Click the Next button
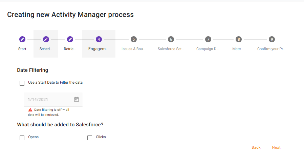Viewport: 304px width, 168px height. coord(276,148)
